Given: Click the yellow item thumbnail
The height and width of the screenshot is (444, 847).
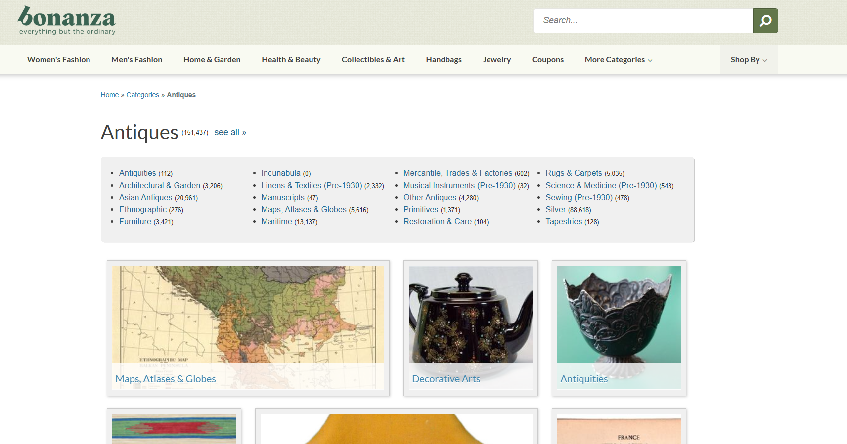Looking at the screenshot, I should coord(397,428).
